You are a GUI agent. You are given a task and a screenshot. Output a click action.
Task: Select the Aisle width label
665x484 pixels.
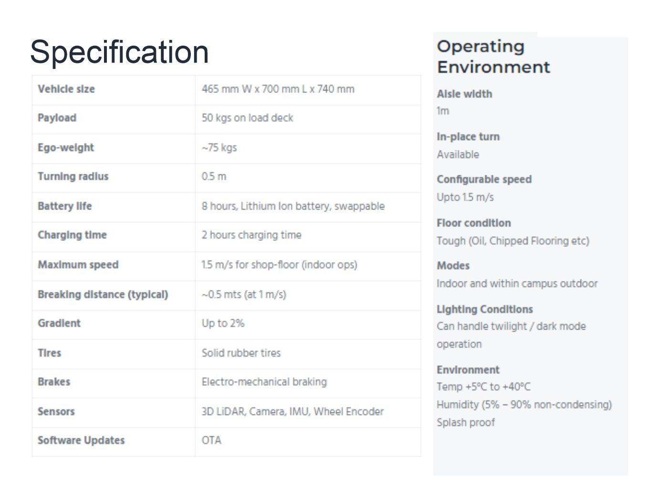(x=464, y=94)
